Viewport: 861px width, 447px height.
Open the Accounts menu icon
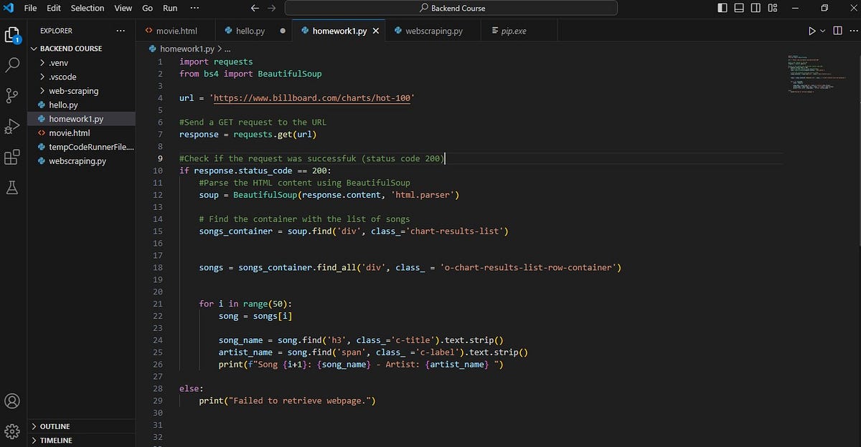coord(11,401)
